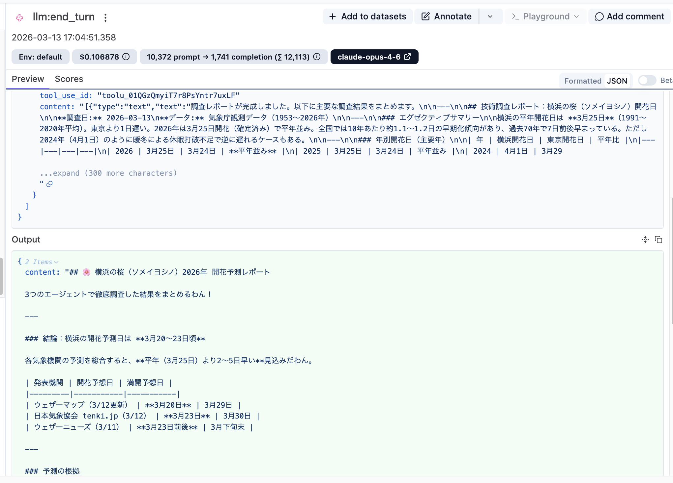
Task: Select the Preview tab
Action: pos(28,79)
